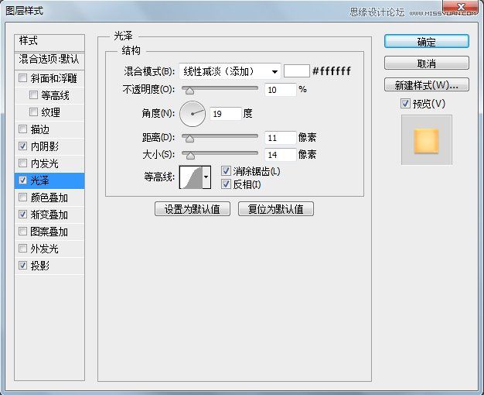Click the 新建样式(W)... button
The height and width of the screenshot is (395, 484).
click(x=427, y=84)
